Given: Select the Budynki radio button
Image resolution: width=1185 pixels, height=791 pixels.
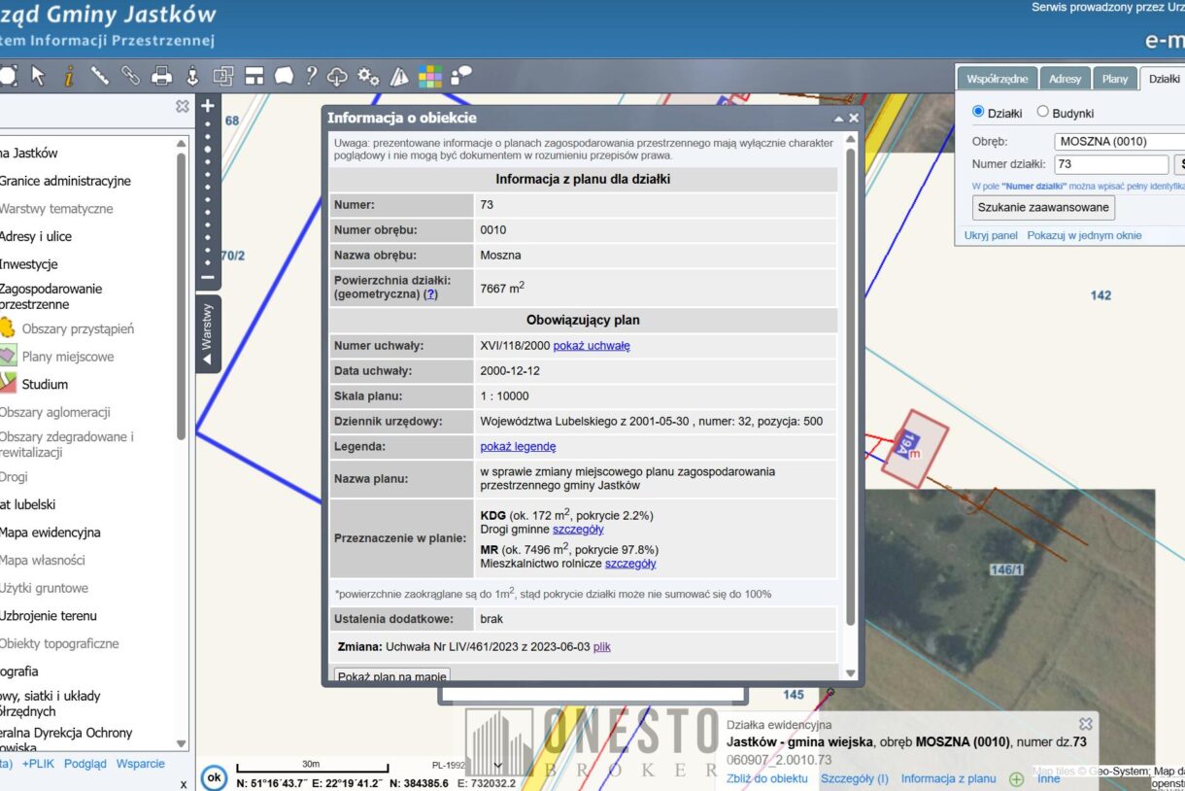Looking at the screenshot, I should (x=1043, y=113).
